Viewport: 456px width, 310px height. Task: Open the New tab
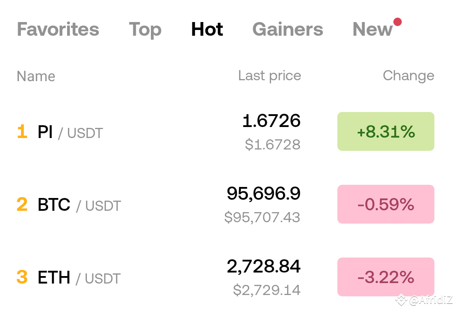click(x=373, y=29)
